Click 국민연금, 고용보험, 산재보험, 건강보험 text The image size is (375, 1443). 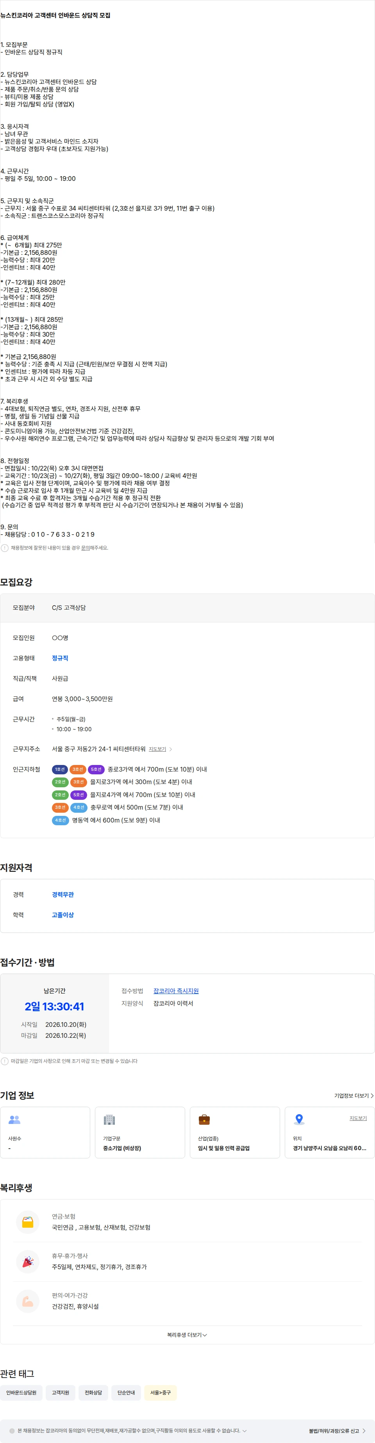point(101,1227)
